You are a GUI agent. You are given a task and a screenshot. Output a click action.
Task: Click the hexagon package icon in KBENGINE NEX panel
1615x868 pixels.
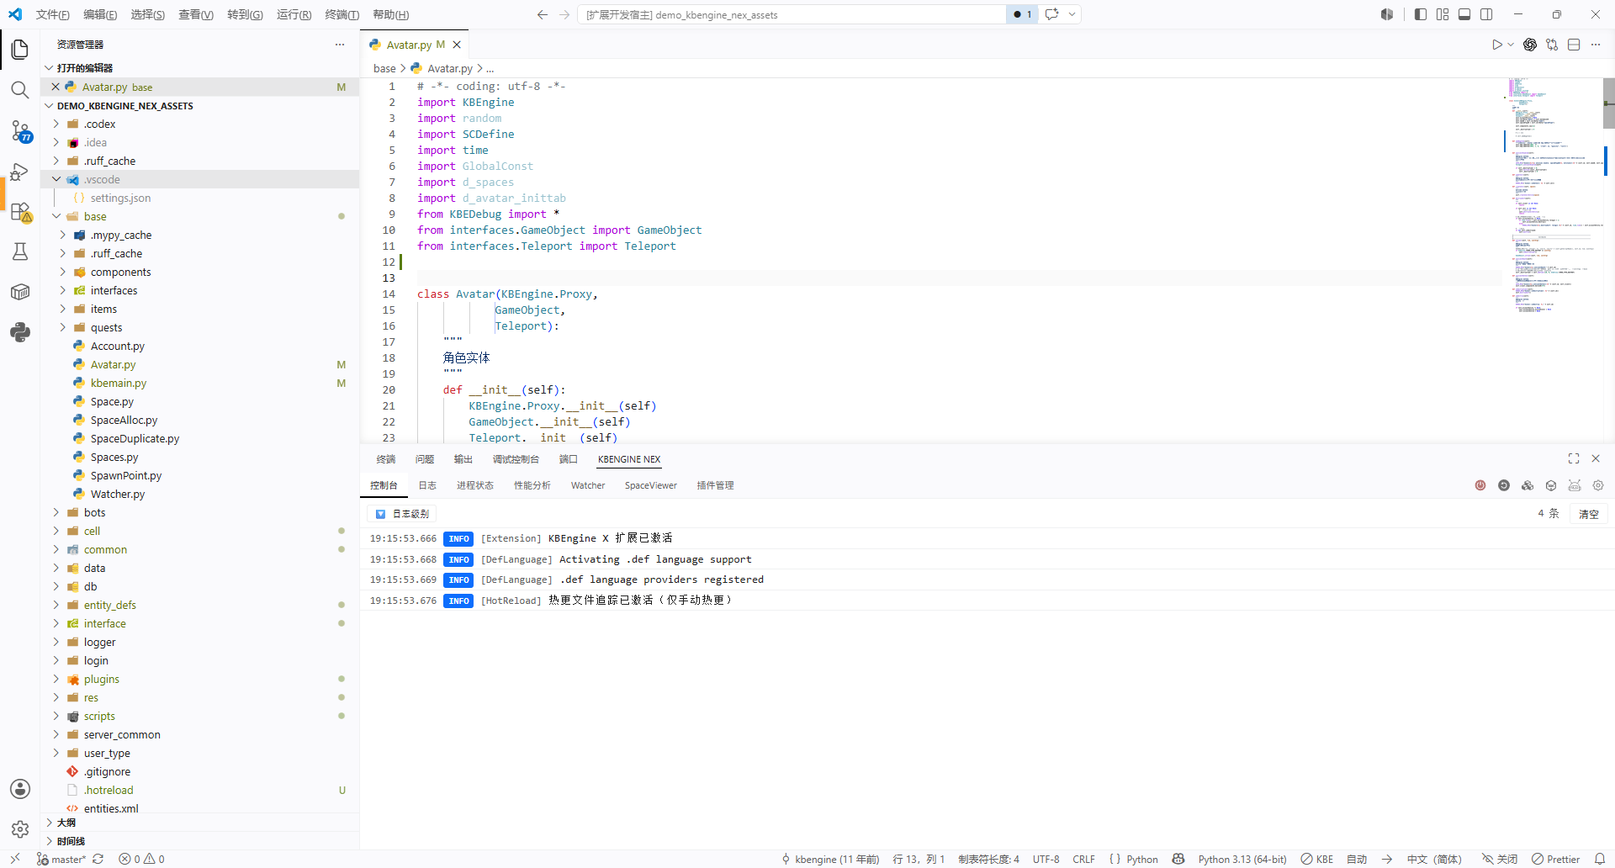pos(1551,485)
